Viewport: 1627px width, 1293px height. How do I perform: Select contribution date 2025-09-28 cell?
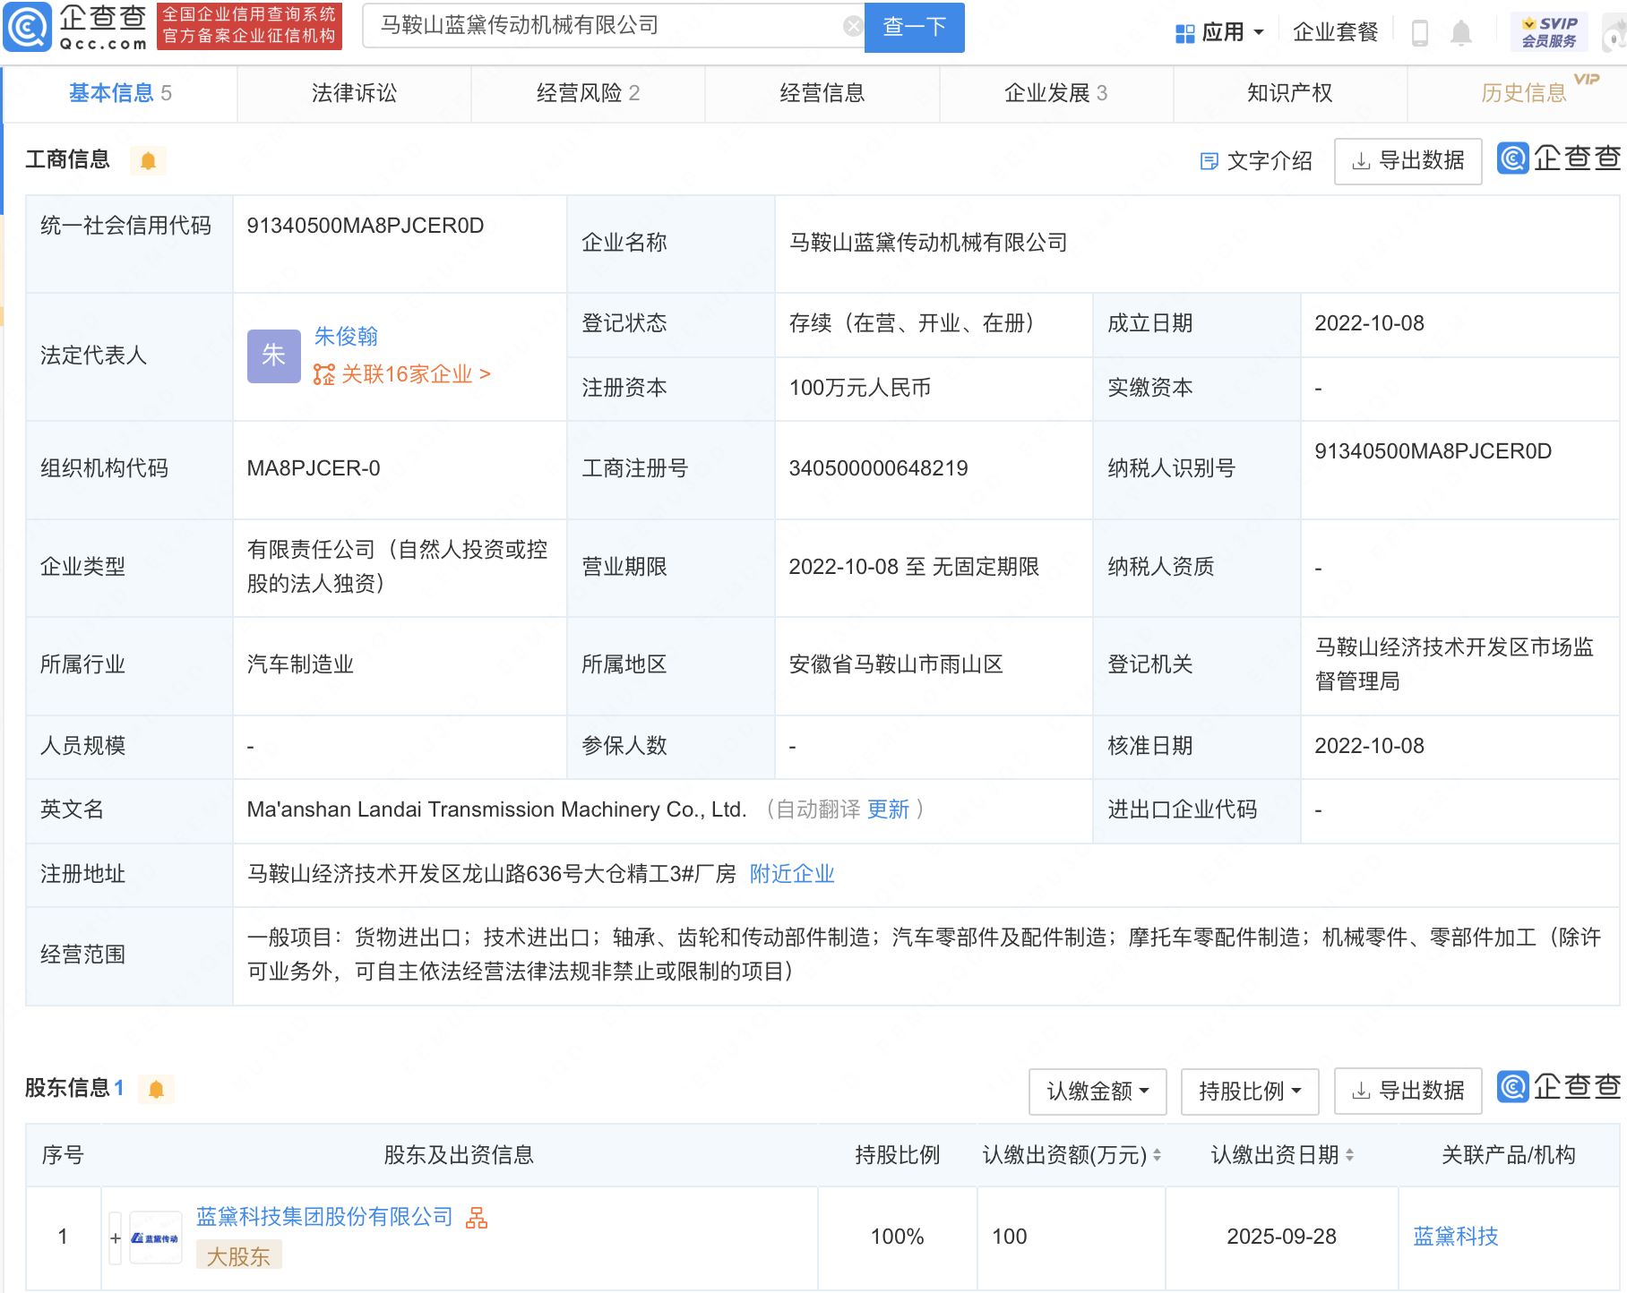(1281, 1237)
